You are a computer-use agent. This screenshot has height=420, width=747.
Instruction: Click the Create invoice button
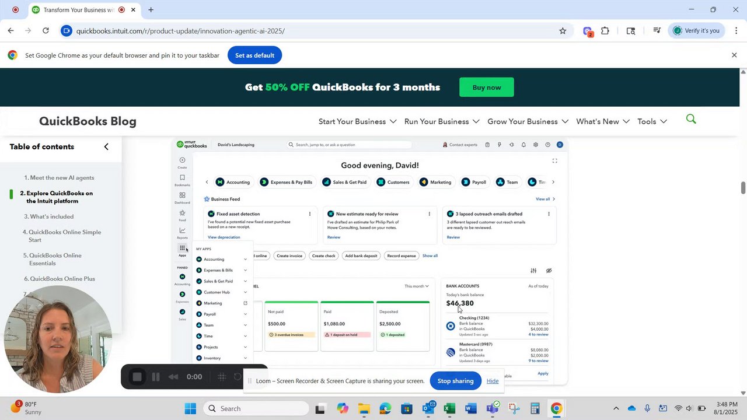click(x=289, y=256)
